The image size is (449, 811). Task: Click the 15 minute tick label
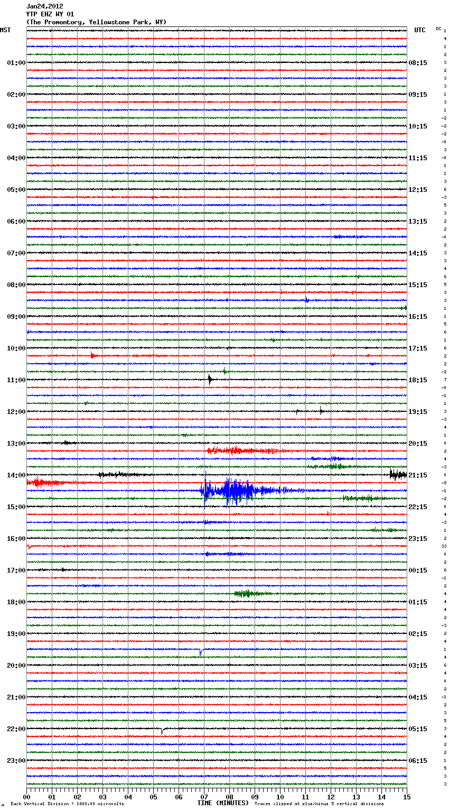(407, 797)
